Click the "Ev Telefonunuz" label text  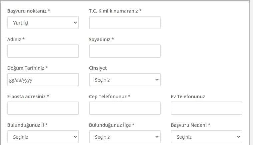pos(188,97)
